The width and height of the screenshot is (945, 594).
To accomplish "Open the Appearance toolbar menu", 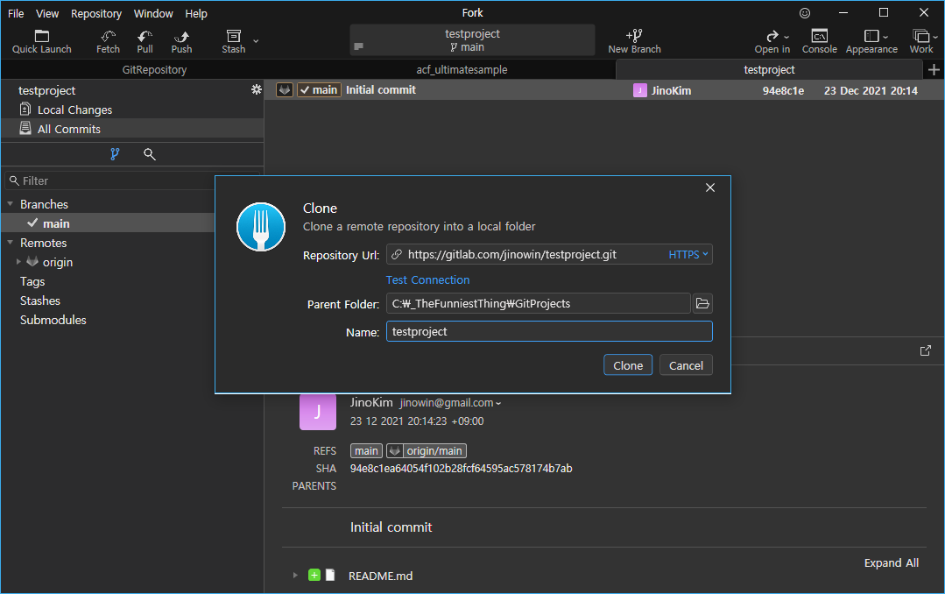I will [x=871, y=41].
